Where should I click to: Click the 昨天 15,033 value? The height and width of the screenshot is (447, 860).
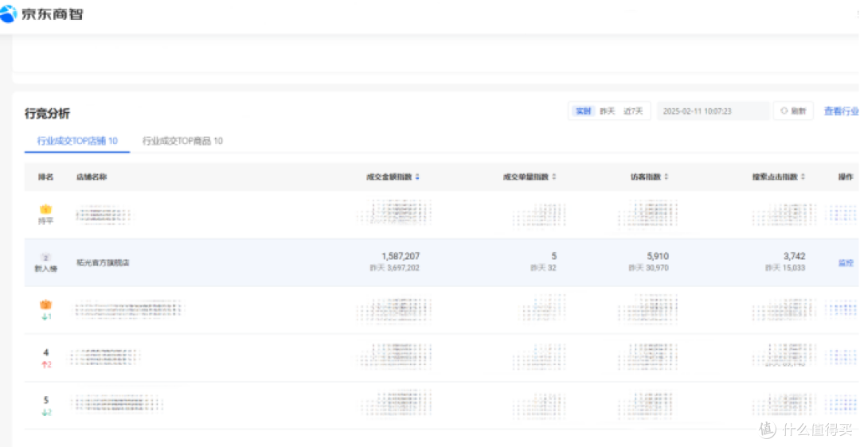pos(785,268)
